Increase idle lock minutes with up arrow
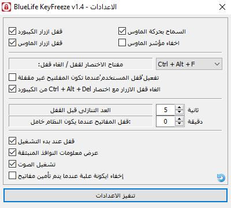The image size is (231, 208). coord(179,119)
